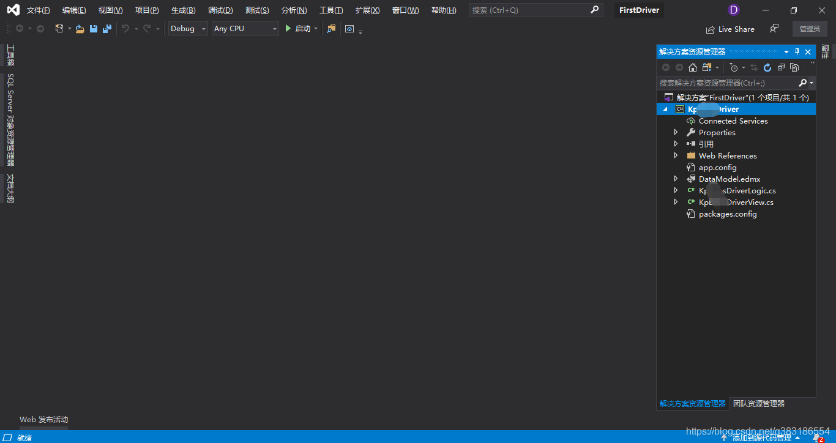Switch to the 解决方案资源管理器 bottom tab
The width and height of the screenshot is (836, 443).
coord(693,404)
